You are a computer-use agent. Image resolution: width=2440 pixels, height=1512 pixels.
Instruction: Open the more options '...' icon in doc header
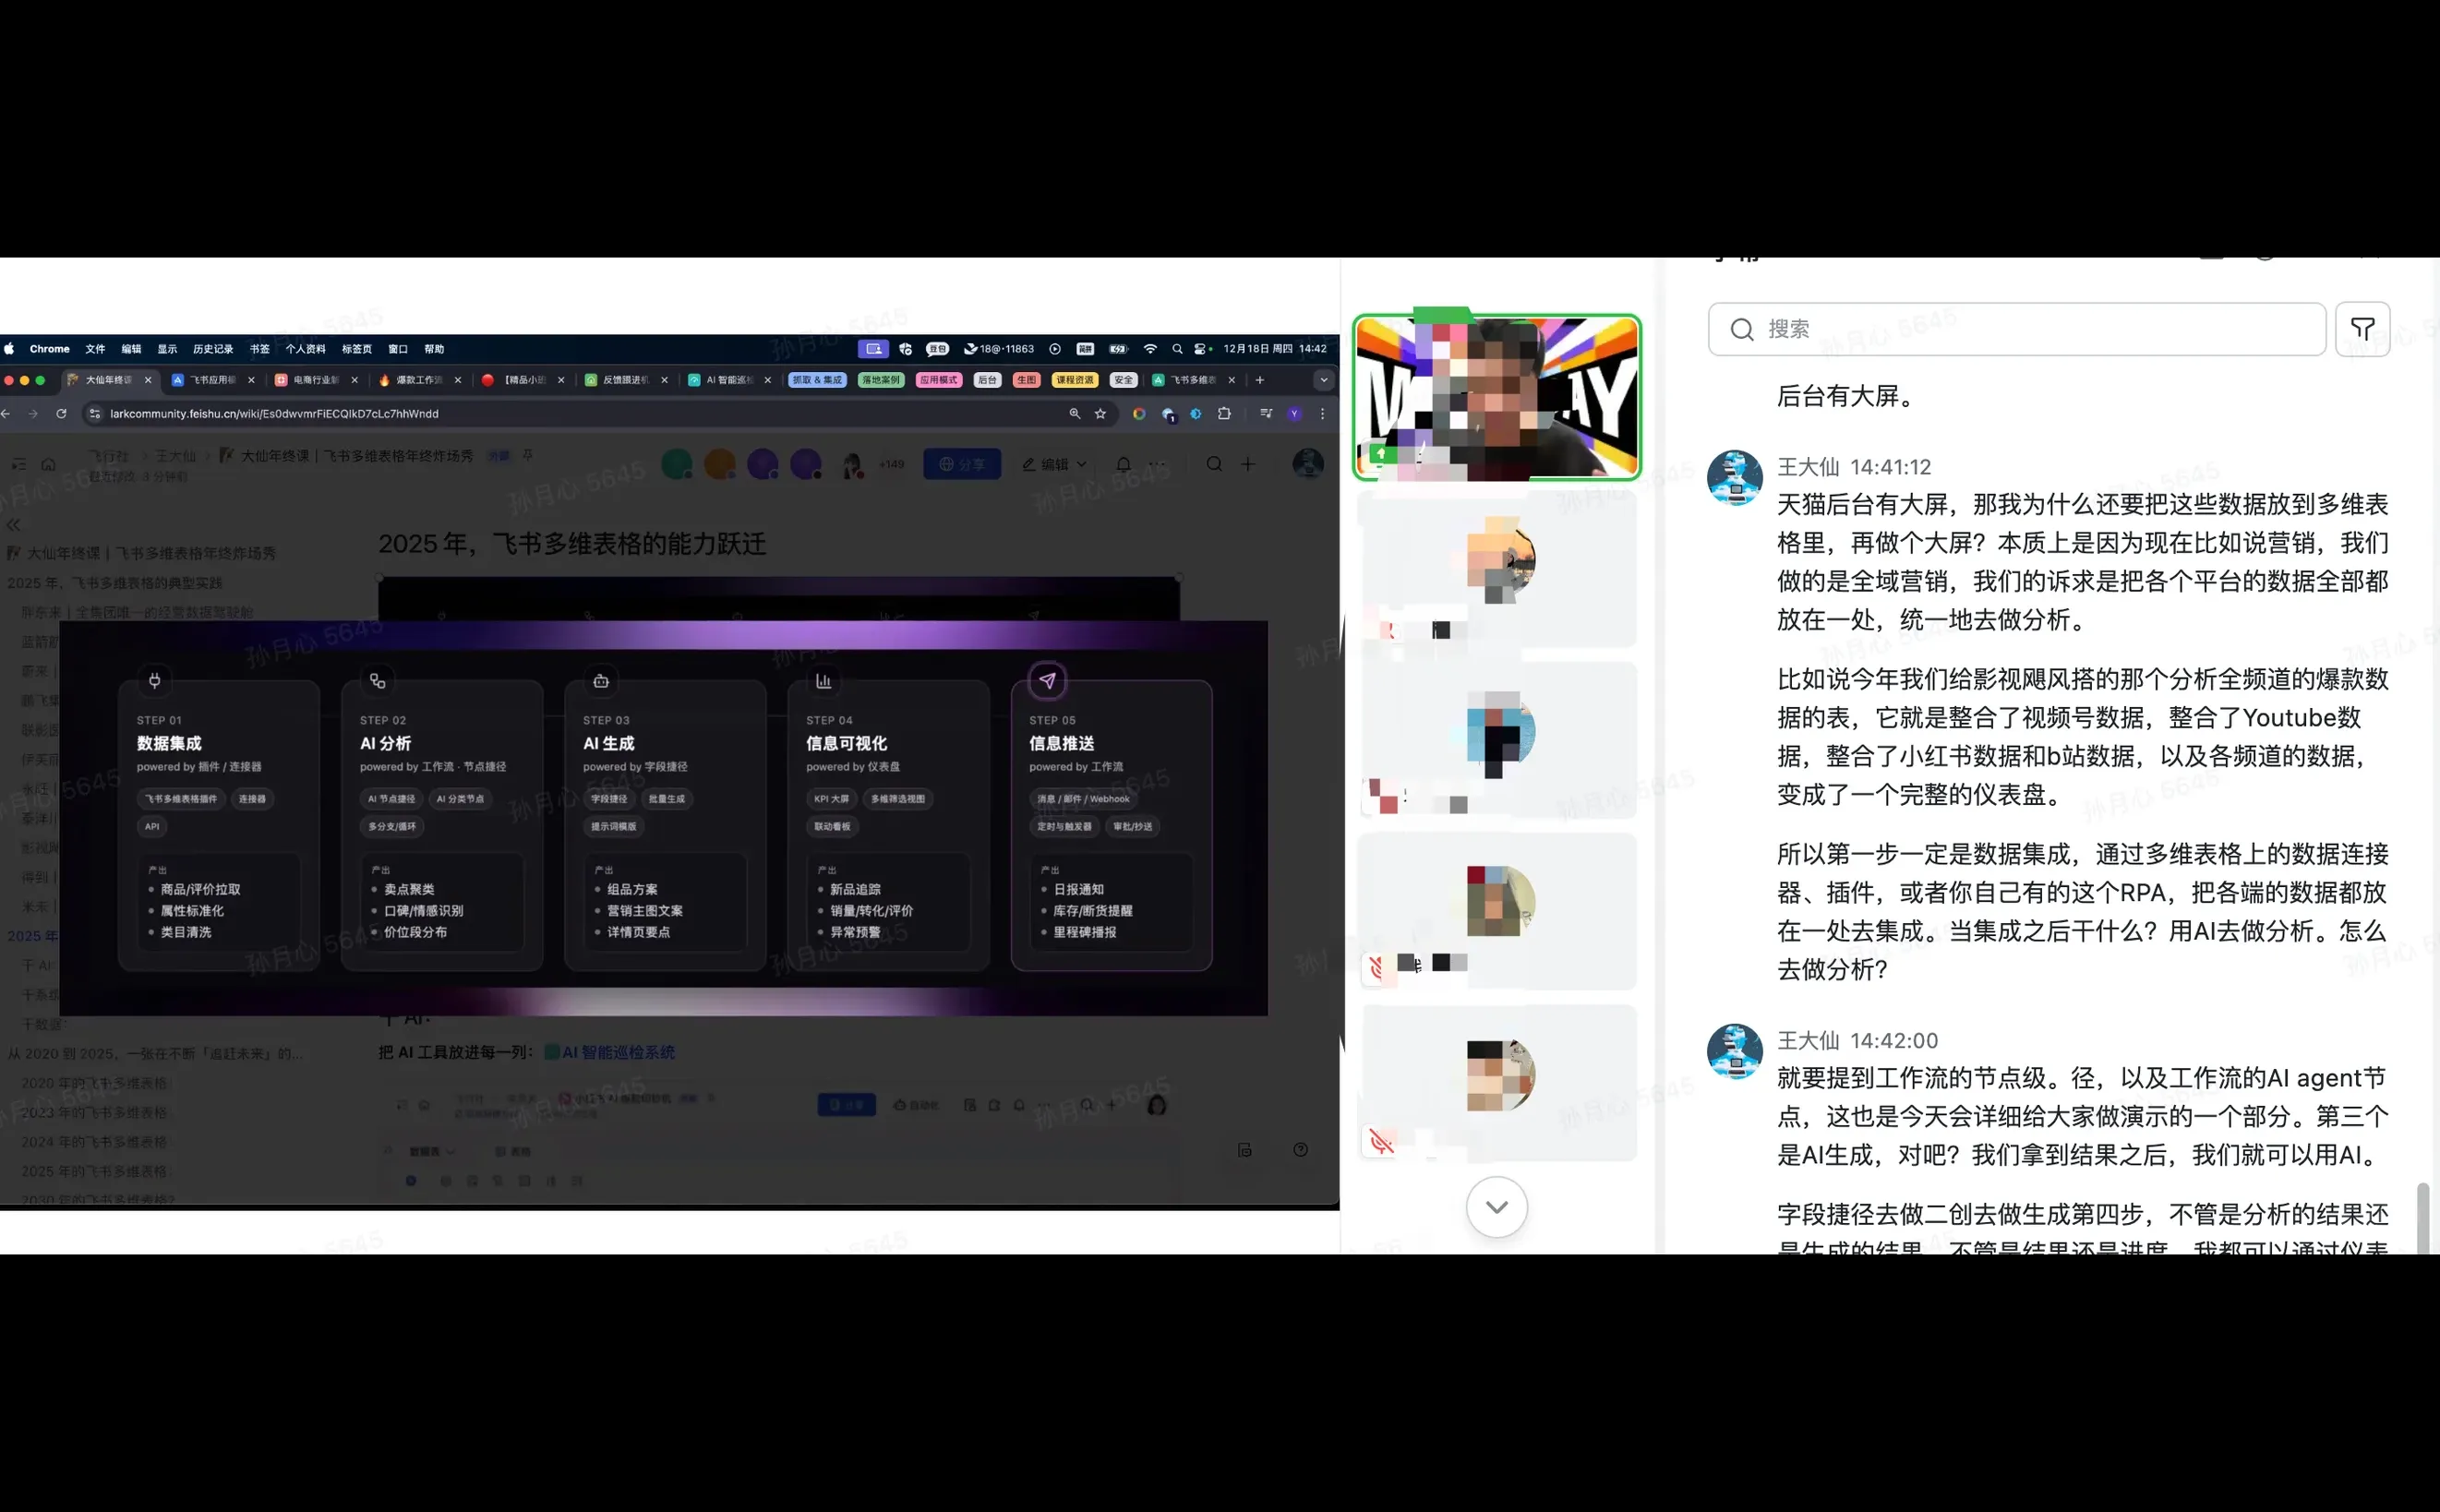click(x=1158, y=464)
